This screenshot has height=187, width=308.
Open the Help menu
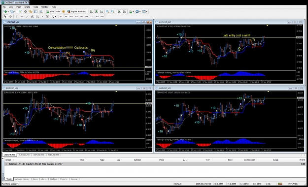coord(54,7)
